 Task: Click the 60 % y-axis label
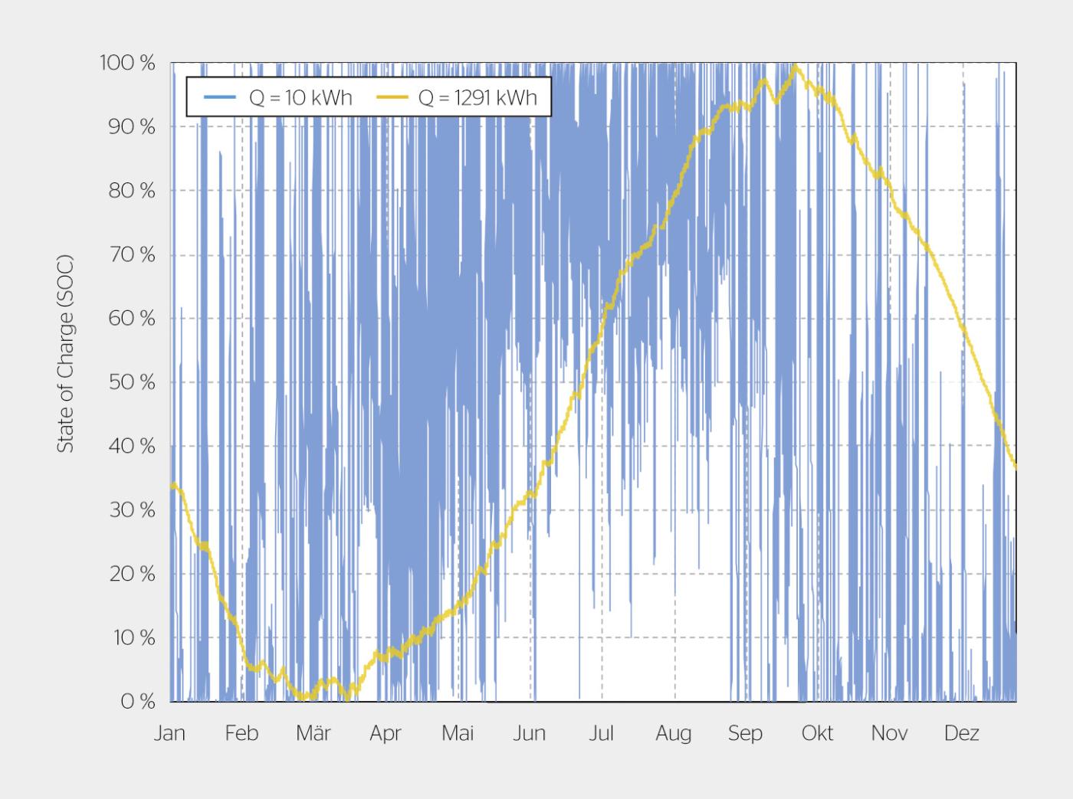[x=131, y=318]
